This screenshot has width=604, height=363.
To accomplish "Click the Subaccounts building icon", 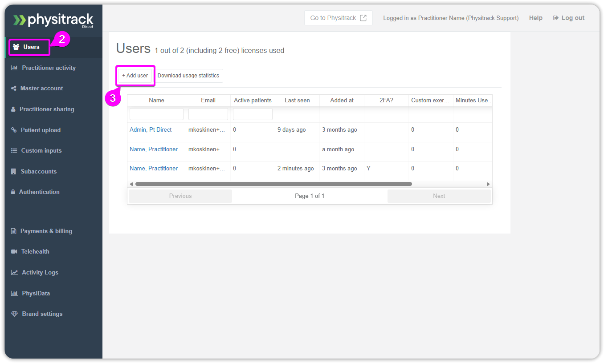I will tap(13, 171).
